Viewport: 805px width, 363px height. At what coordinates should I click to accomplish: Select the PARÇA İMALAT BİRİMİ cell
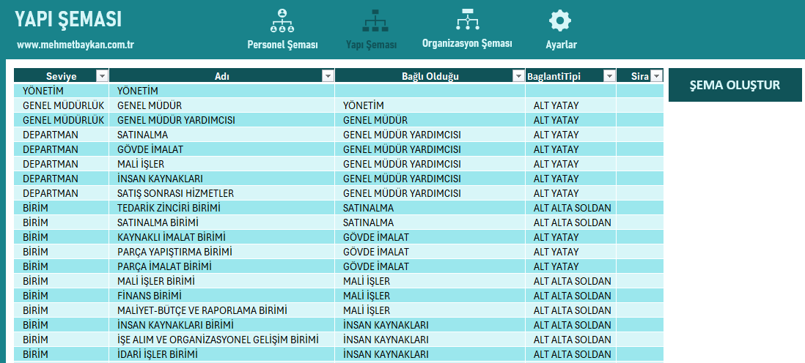pyautogui.click(x=222, y=266)
